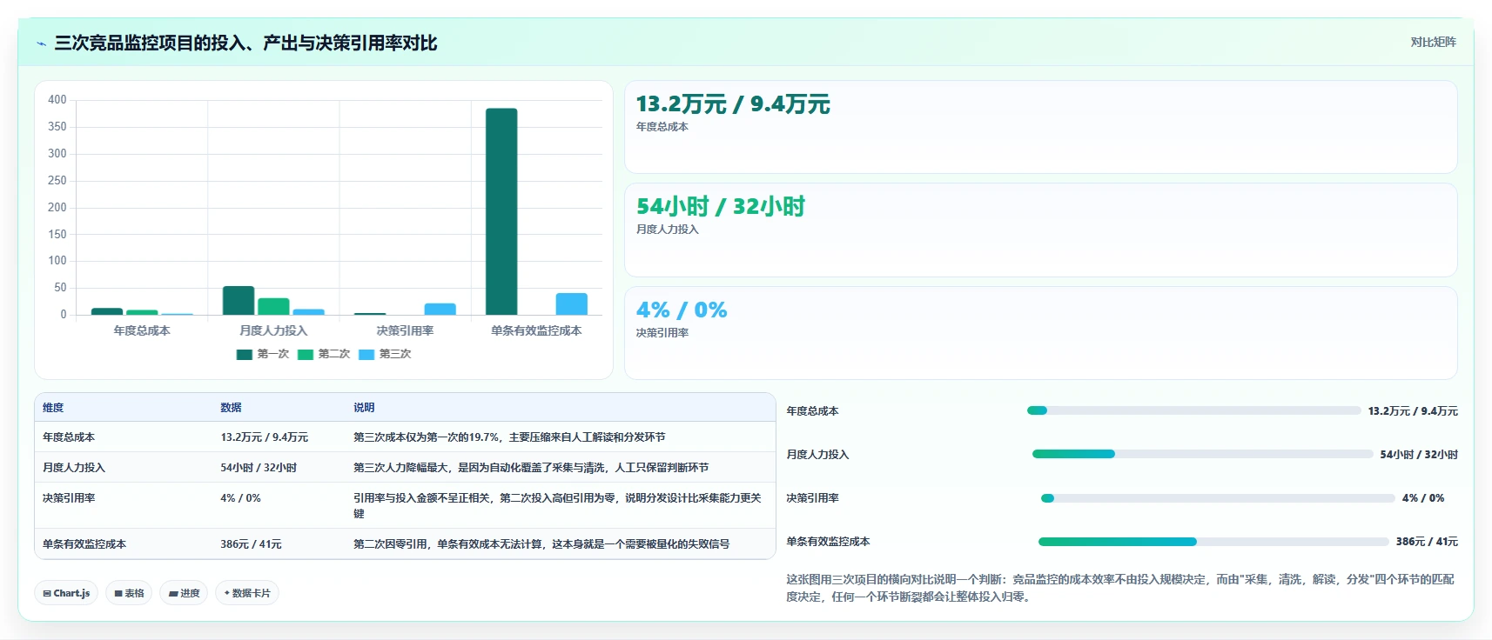Screen dimensions: 1492x640
Task: Click the 决策引用率 chart axis label
Action: pyautogui.click(x=405, y=330)
